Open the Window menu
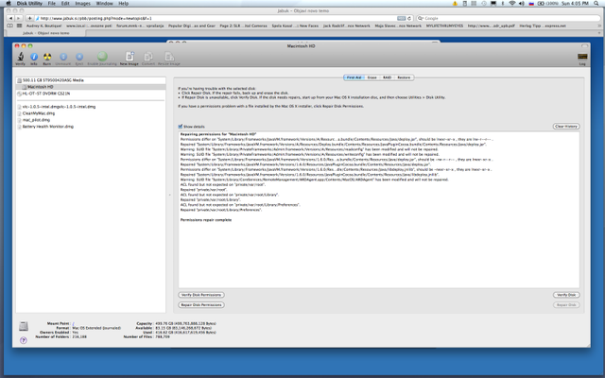605x378 pixels. [104, 3]
